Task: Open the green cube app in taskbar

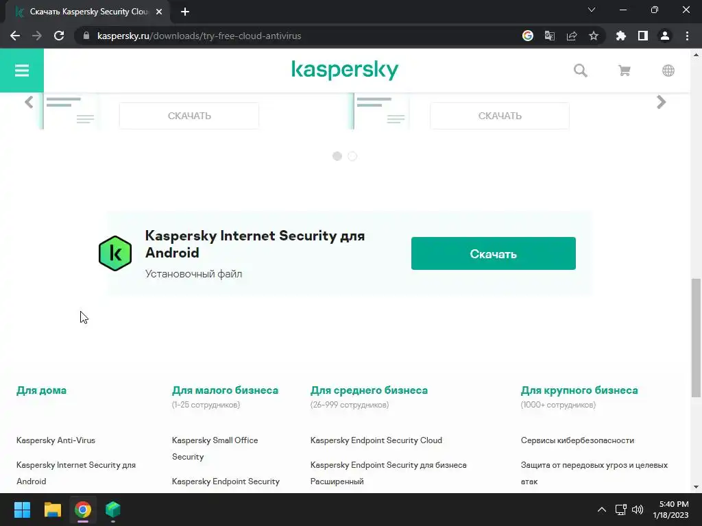Action: pos(113,510)
